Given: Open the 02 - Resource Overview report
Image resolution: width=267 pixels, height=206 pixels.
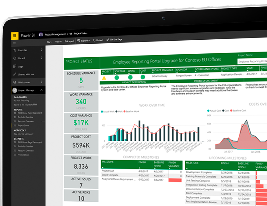Looking at the screenshot, I should point(24,121).
